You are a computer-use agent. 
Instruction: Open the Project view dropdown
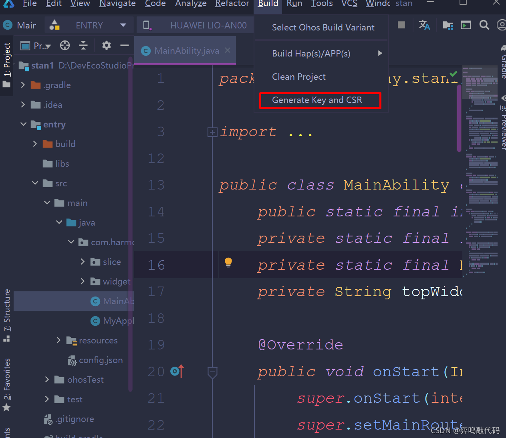(36, 46)
